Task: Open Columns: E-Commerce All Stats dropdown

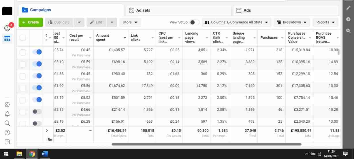Action: (236, 22)
